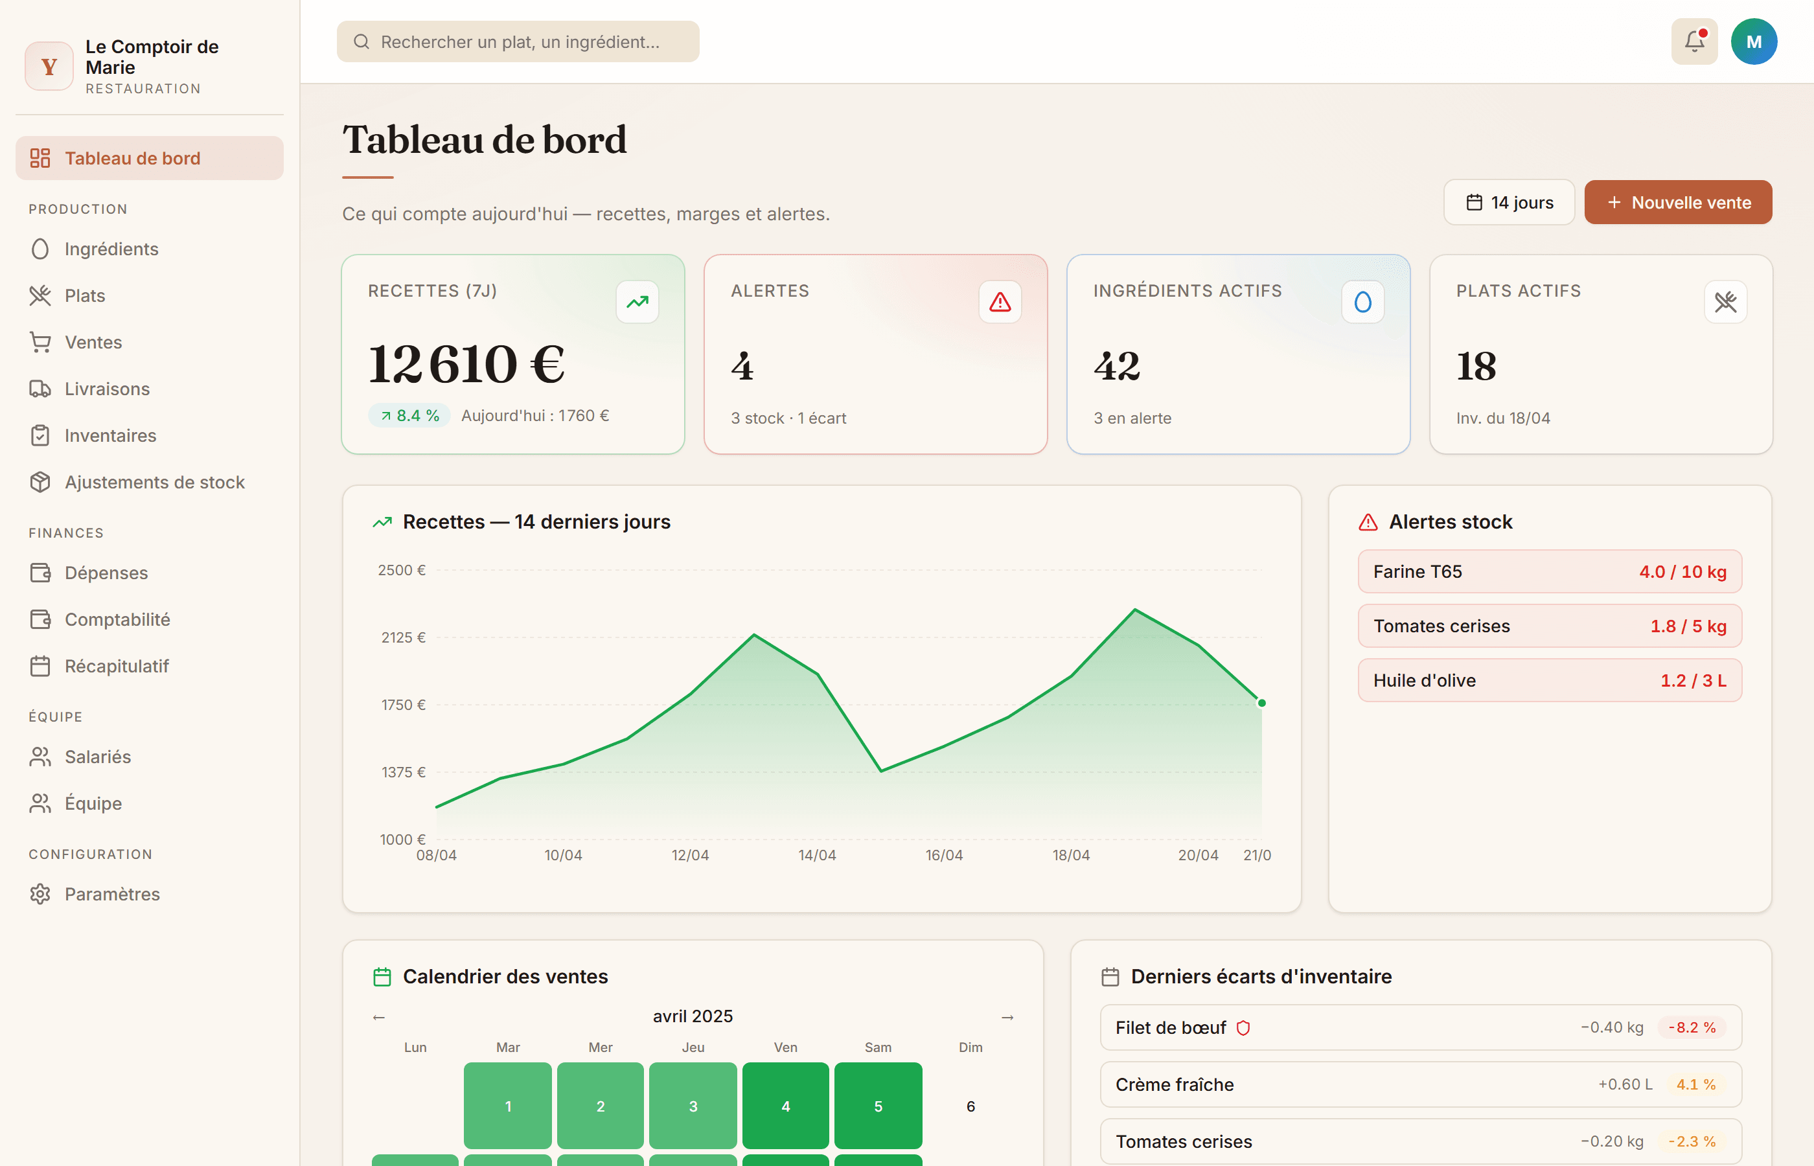Click the 4.1 % variance badge
Image resolution: width=1814 pixels, height=1166 pixels.
[1695, 1084]
